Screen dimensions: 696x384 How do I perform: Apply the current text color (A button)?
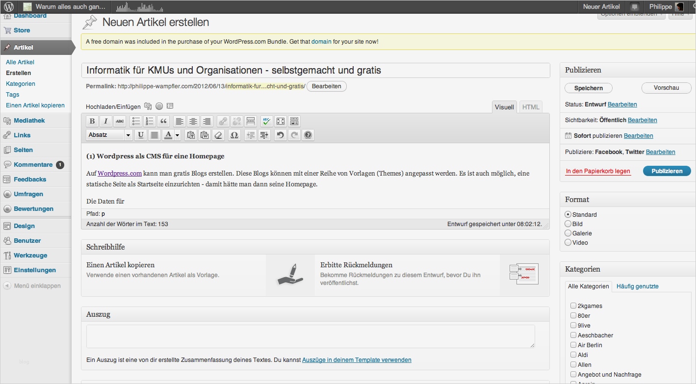(x=168, y=135)
